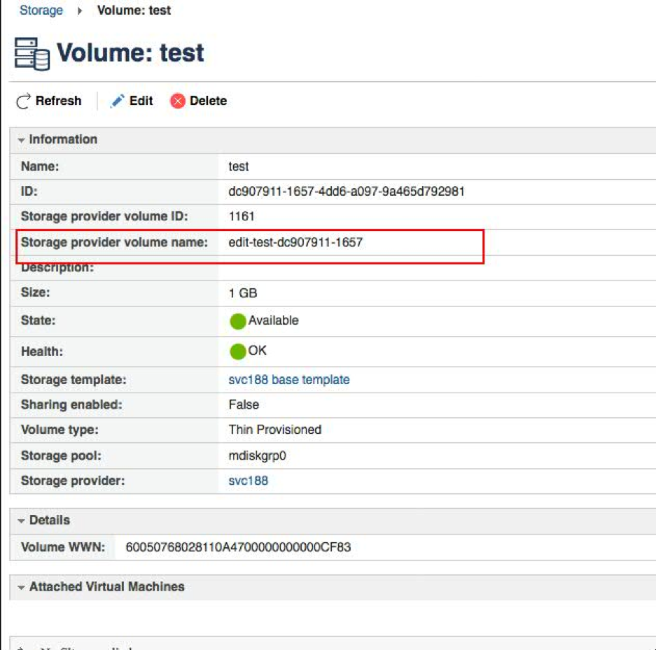This screenshot has height=650, width=656.
Task: Click the Sharing enabled value False
Action: (244, 404)
